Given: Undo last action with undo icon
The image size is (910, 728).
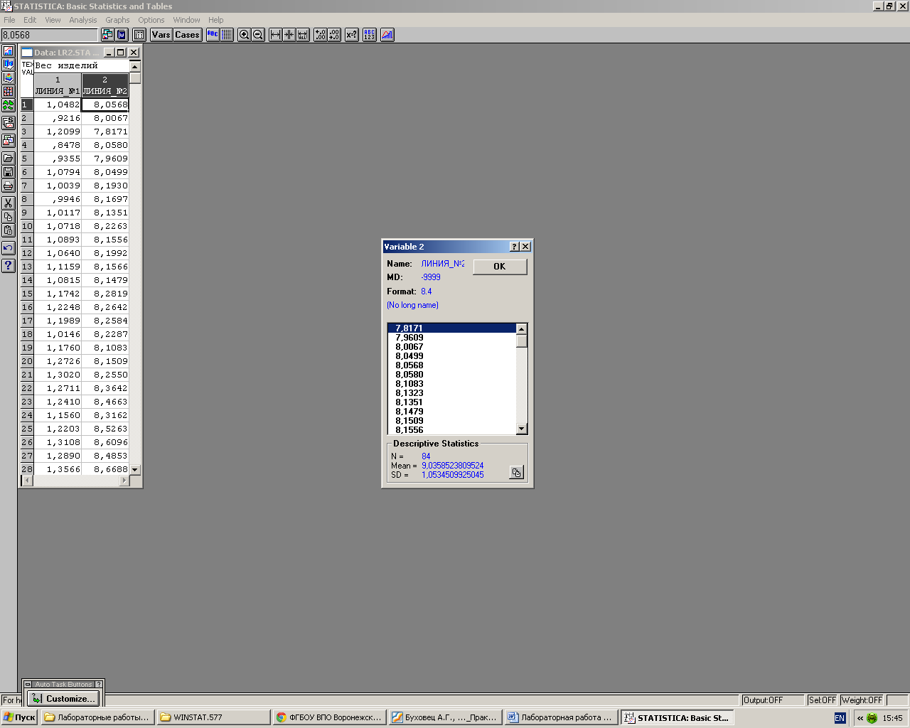Looking at the screenshot, I should [8, 248].
